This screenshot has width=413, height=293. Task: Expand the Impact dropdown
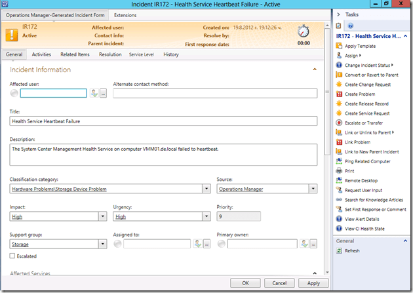102,216
